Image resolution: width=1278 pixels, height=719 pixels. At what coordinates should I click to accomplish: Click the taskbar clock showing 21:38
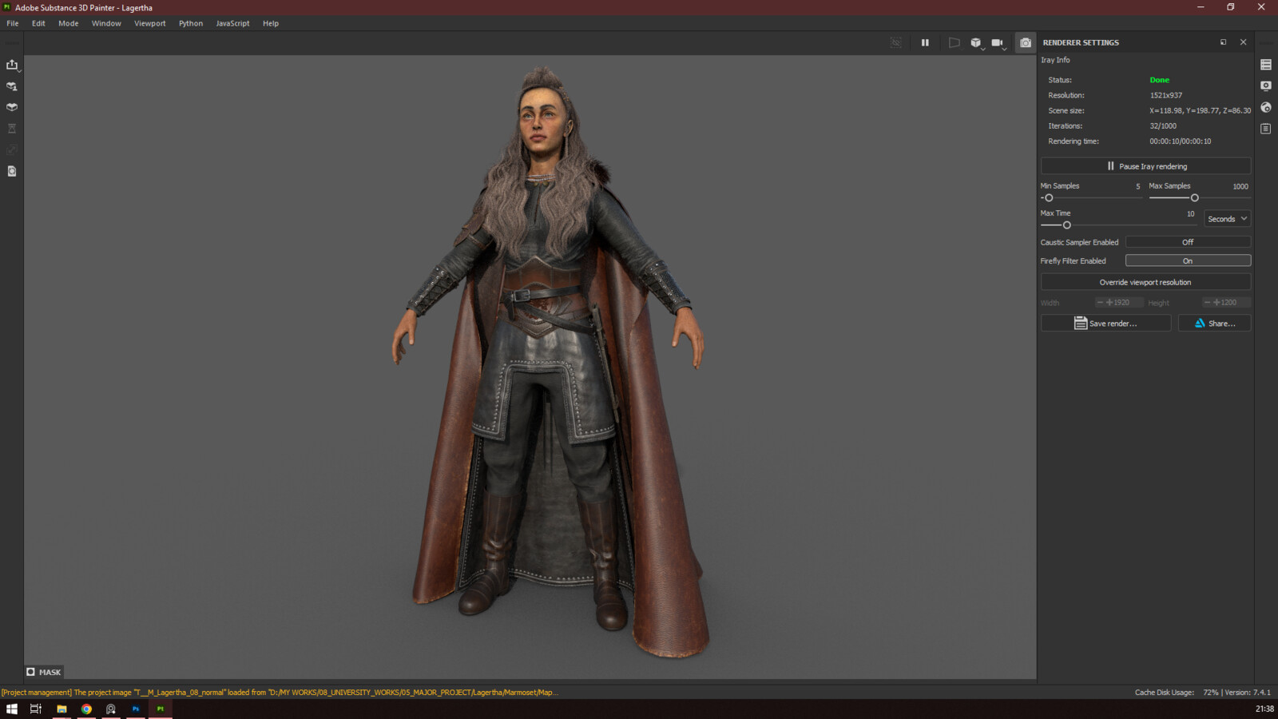1264,709
